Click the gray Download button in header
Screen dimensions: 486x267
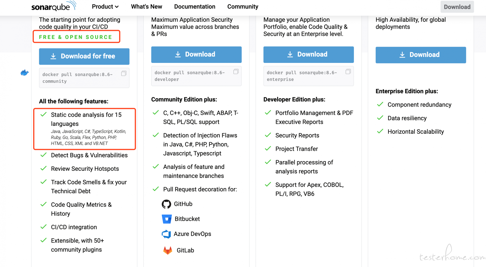coord(457,7)
